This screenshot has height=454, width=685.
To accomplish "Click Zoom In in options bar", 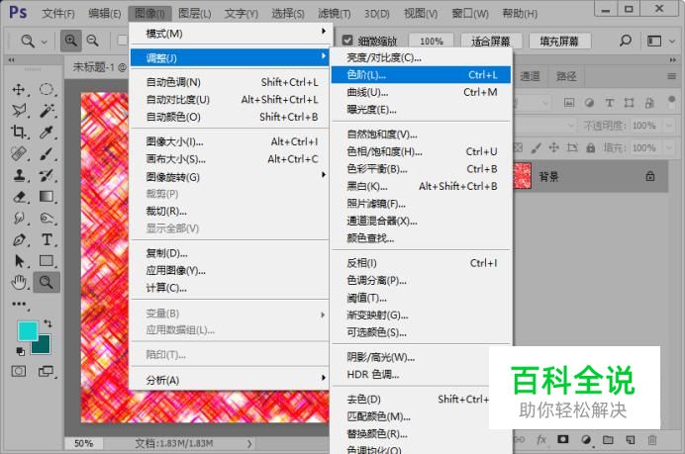I will click(x=70, y=41).
